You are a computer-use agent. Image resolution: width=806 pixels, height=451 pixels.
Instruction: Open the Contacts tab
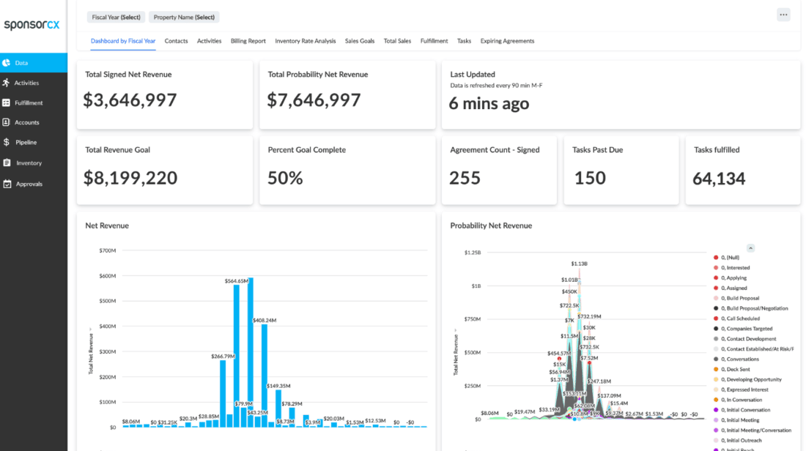pyautogui.click(x=176, y=41)
